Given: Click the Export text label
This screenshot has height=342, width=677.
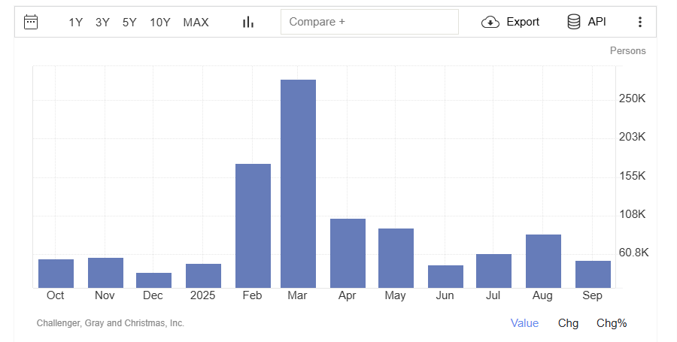Looking at the screenshot, I should tap(523, 22).
